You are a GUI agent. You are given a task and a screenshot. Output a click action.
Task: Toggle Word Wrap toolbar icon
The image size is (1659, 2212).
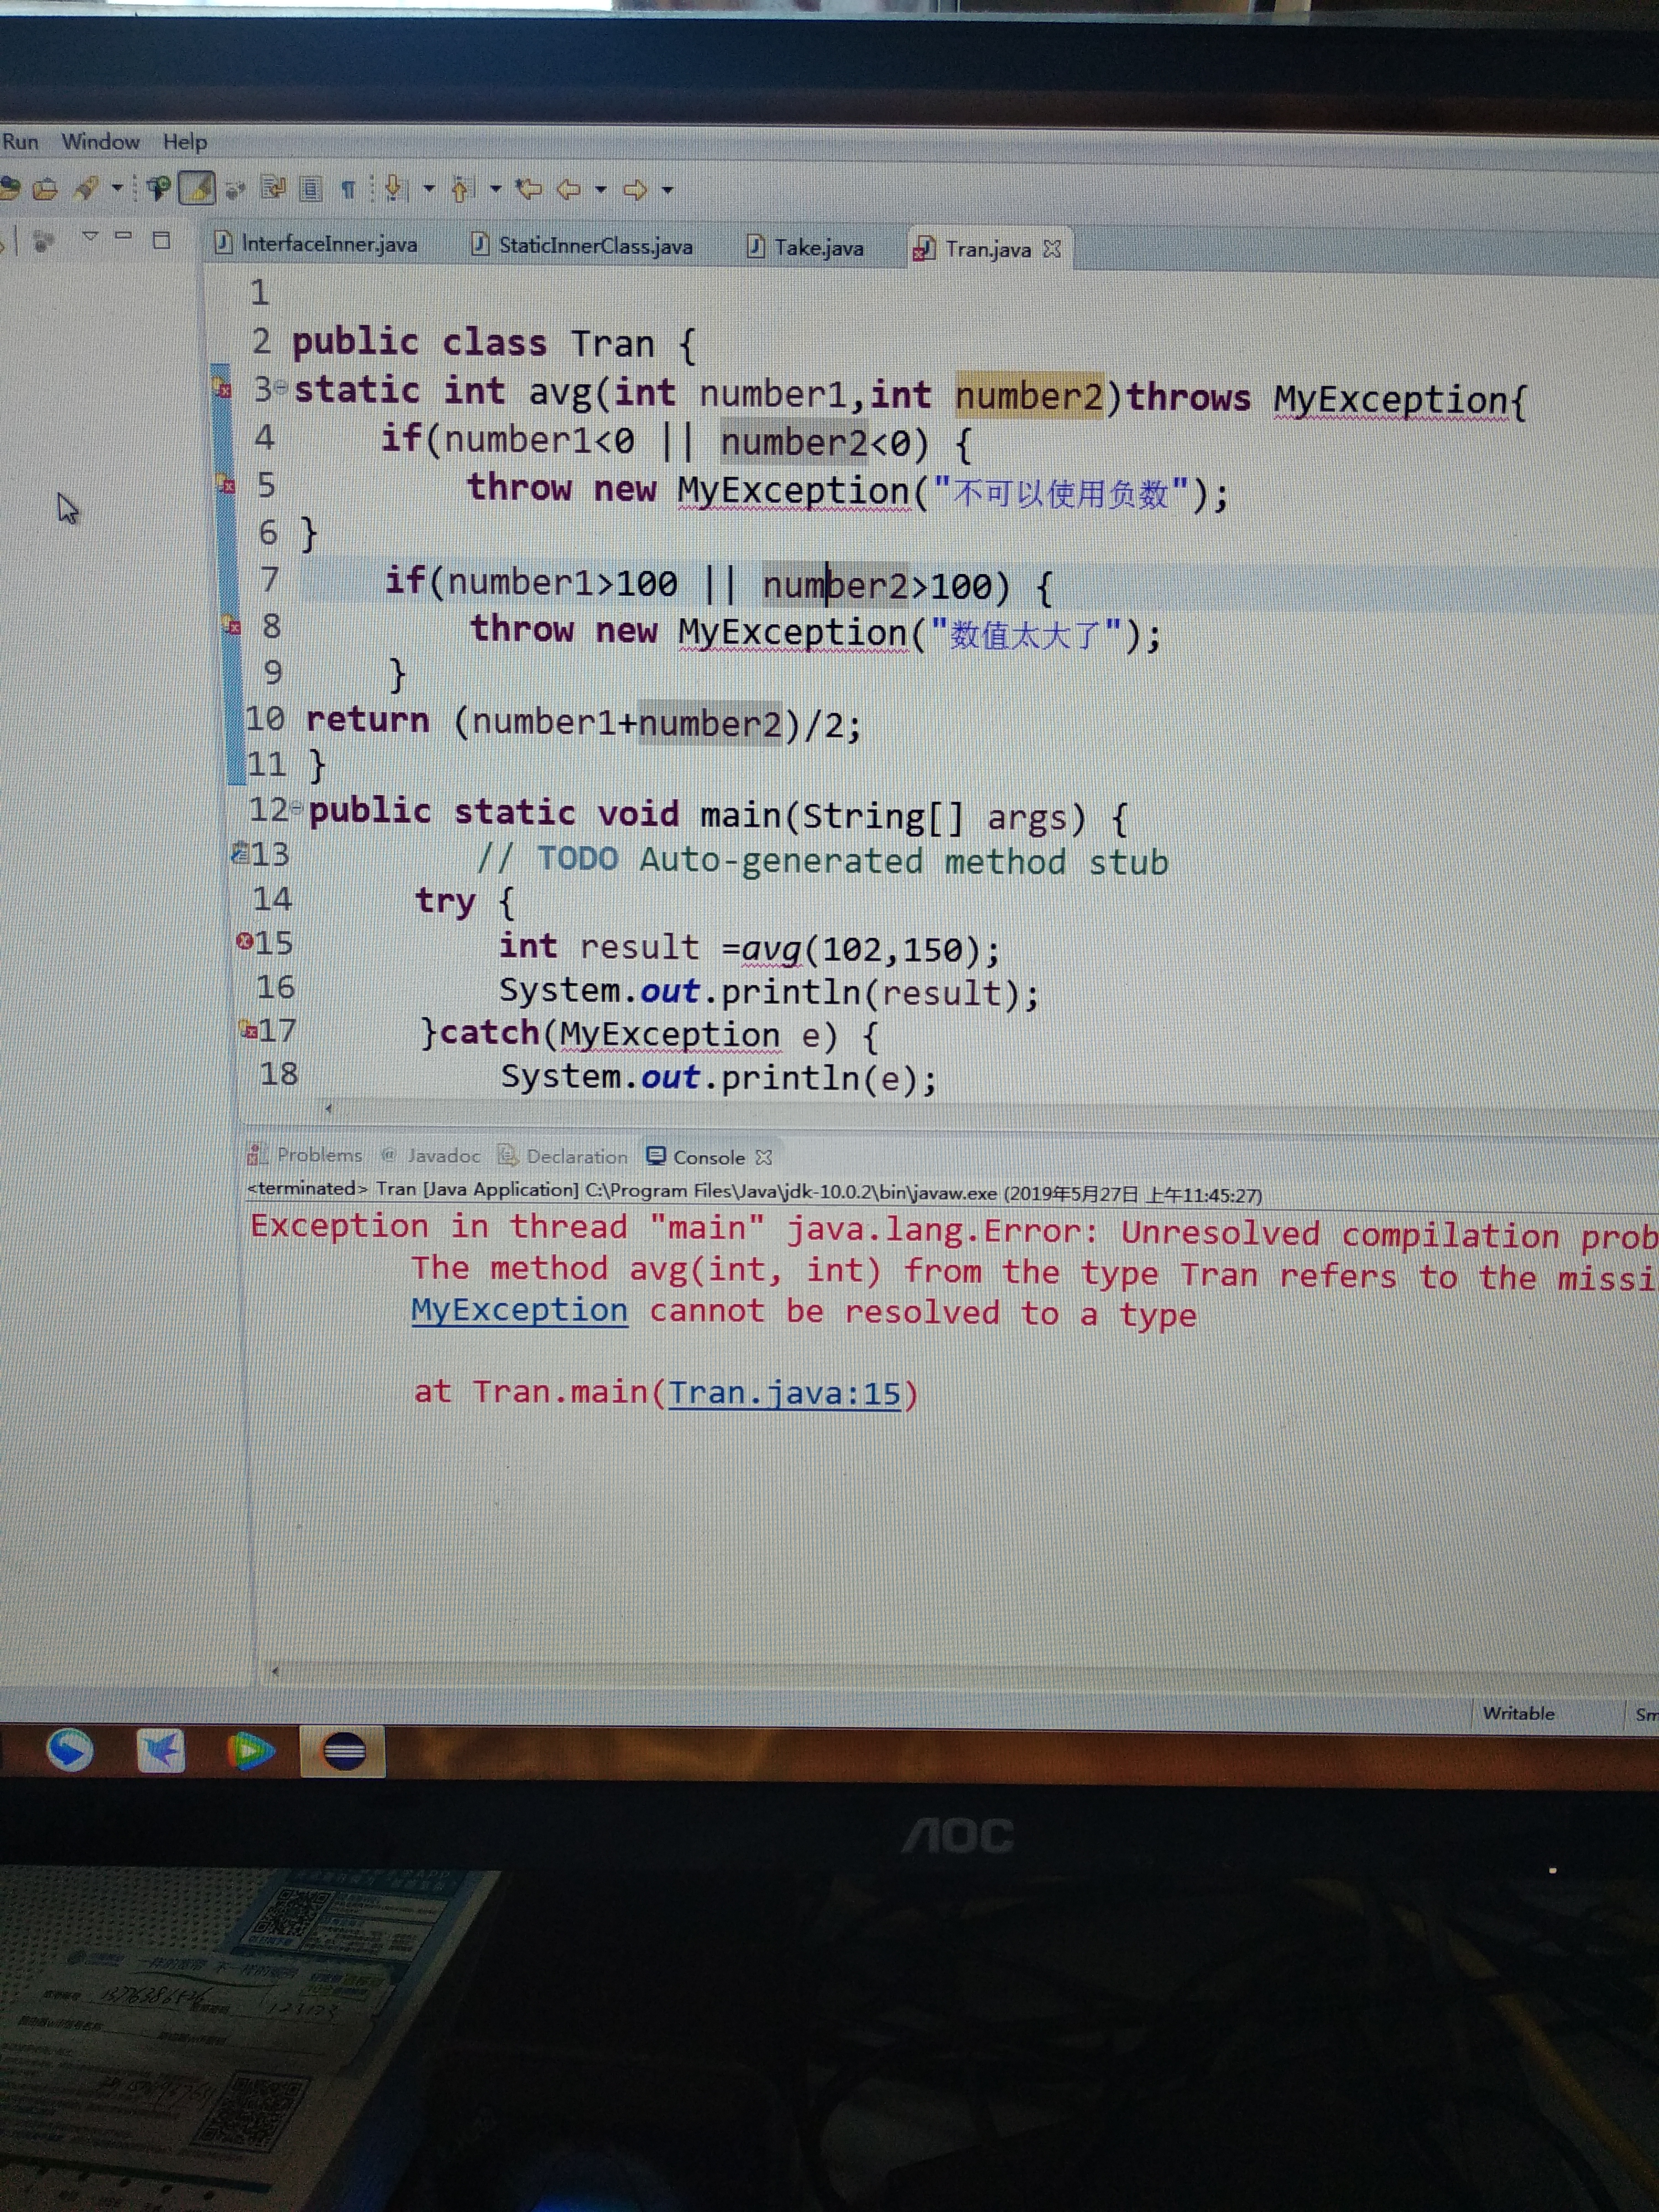pos(273,187)
